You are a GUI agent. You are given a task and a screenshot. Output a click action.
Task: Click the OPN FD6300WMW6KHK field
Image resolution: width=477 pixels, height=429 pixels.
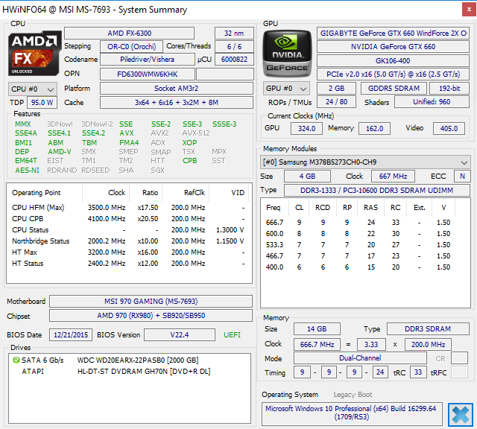tap(148, 74)
